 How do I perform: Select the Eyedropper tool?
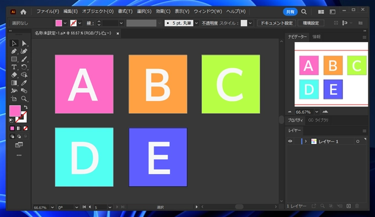(24, 82)
